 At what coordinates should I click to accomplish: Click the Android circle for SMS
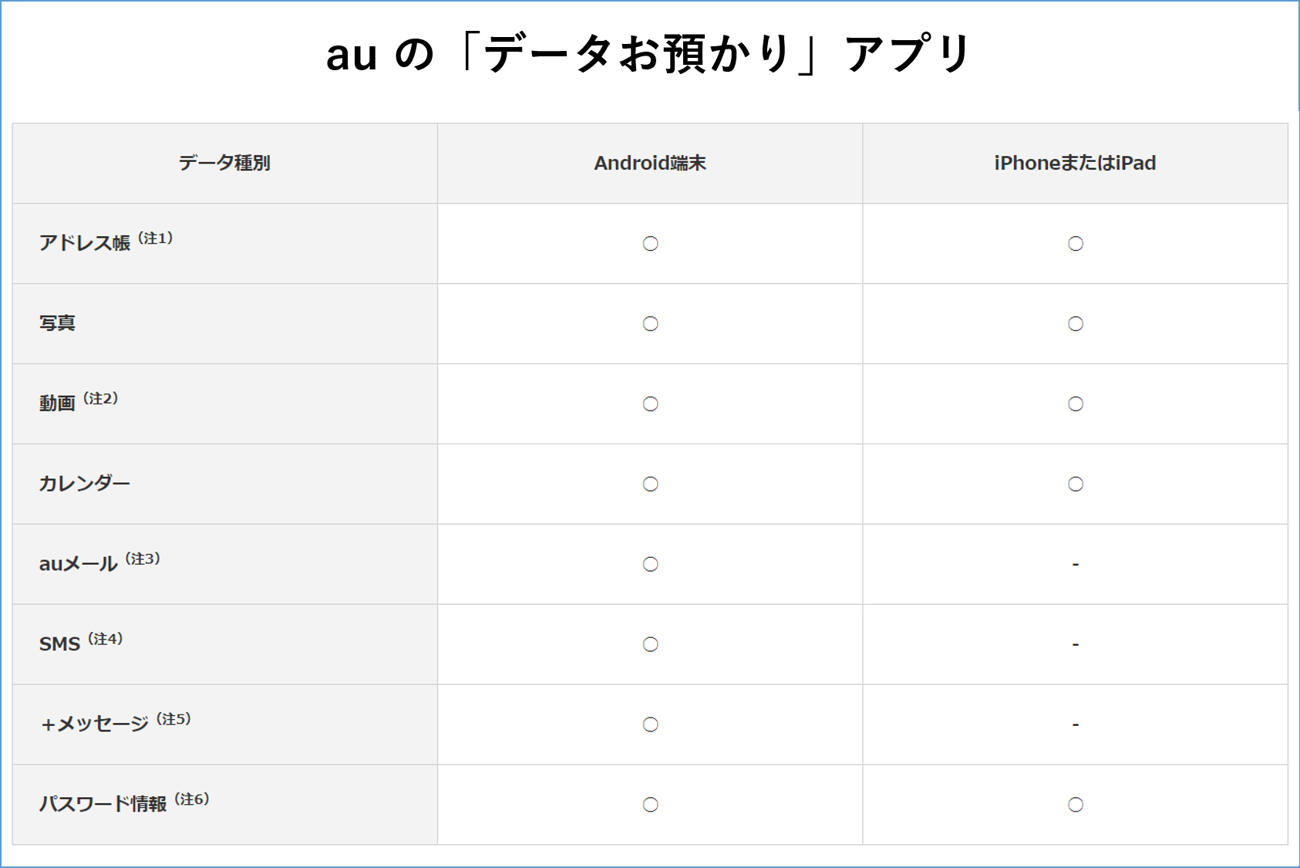650,645
